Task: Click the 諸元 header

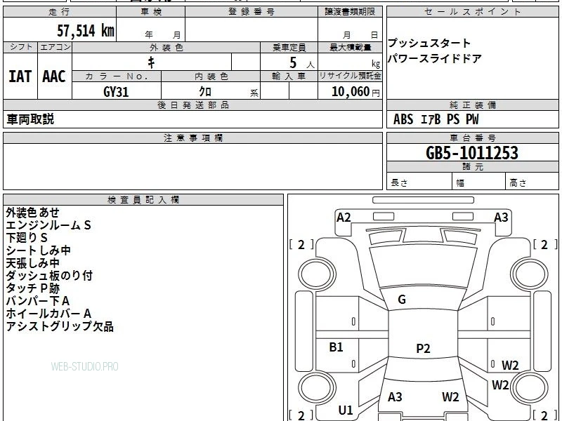Action: pyautogui.click(x=472, y=167)
